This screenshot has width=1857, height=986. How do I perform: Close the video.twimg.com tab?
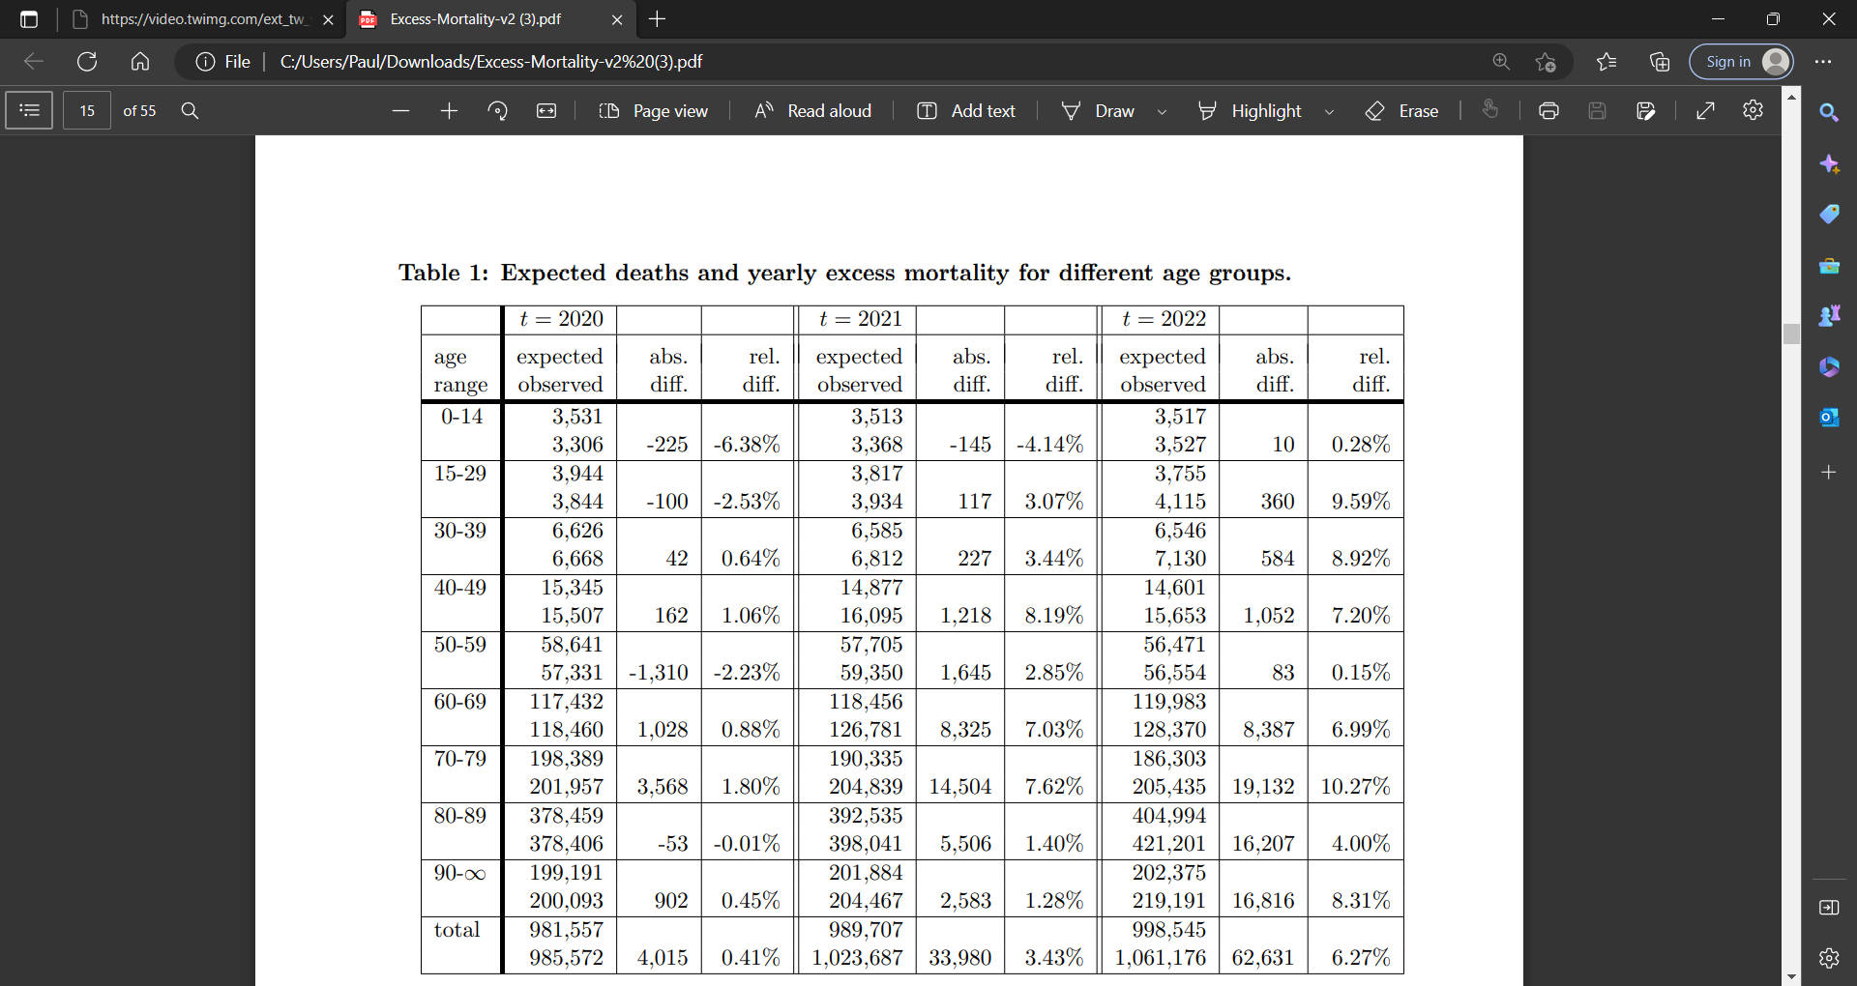[328, 19]
